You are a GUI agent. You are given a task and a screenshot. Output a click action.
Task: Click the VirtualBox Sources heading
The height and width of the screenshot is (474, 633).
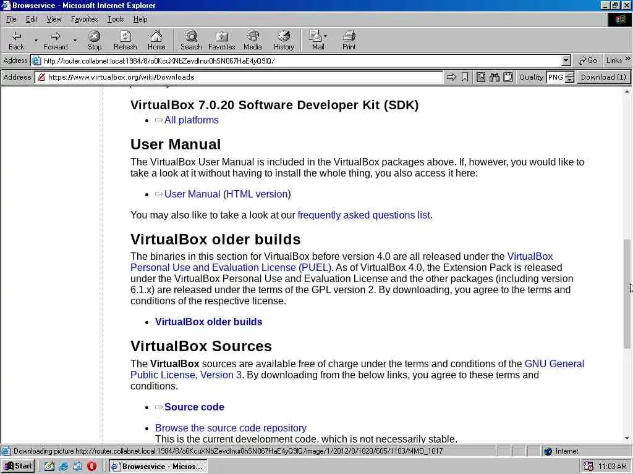tap(201, 346)
